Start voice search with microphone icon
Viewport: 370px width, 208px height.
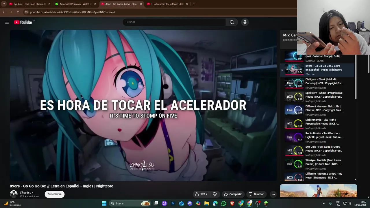[245, 22]
